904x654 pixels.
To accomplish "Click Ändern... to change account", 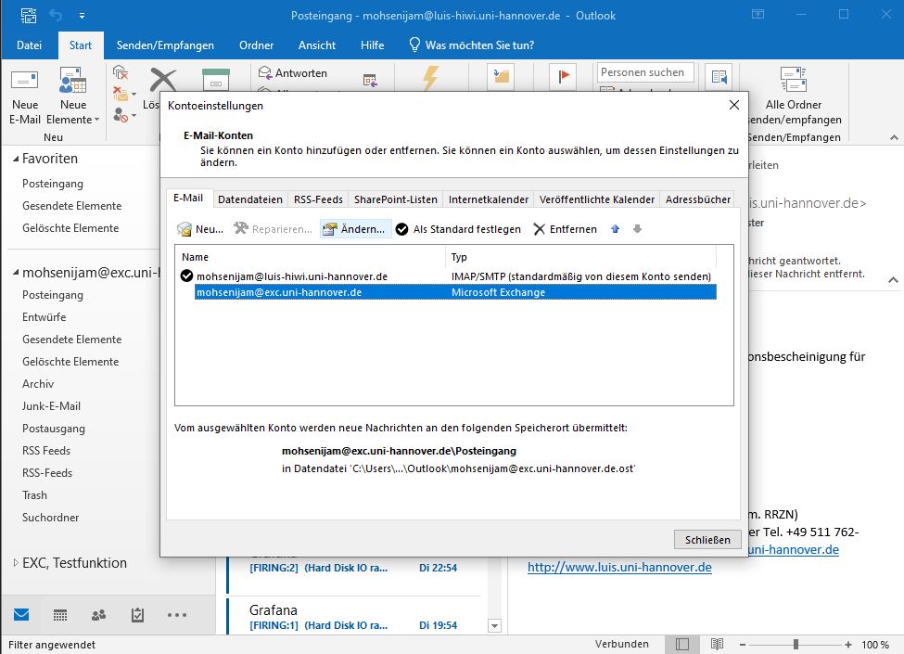I will coord(354,229).
